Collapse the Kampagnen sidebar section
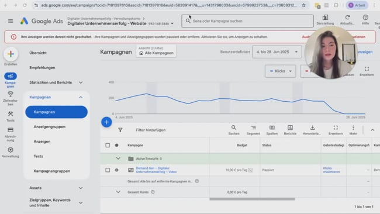380x214 pixels. tap(81, 97)
